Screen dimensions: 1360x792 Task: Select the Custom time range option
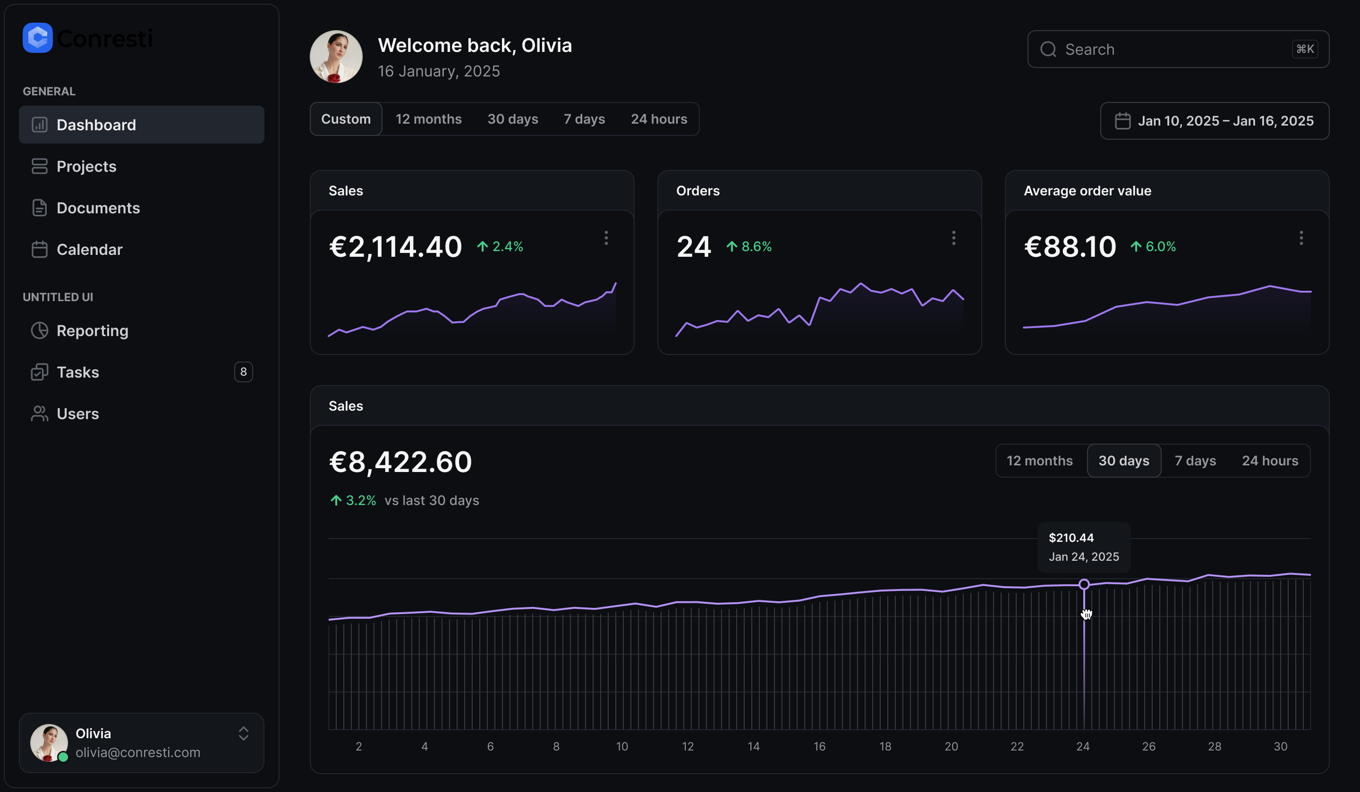[x=346, y=118]
